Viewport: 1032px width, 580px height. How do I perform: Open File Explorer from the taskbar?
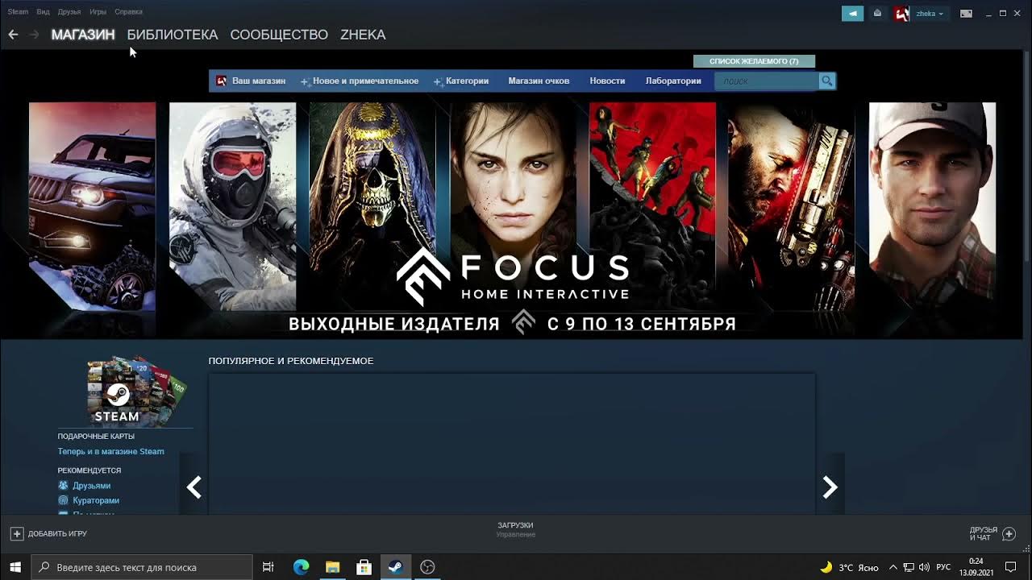332,567
